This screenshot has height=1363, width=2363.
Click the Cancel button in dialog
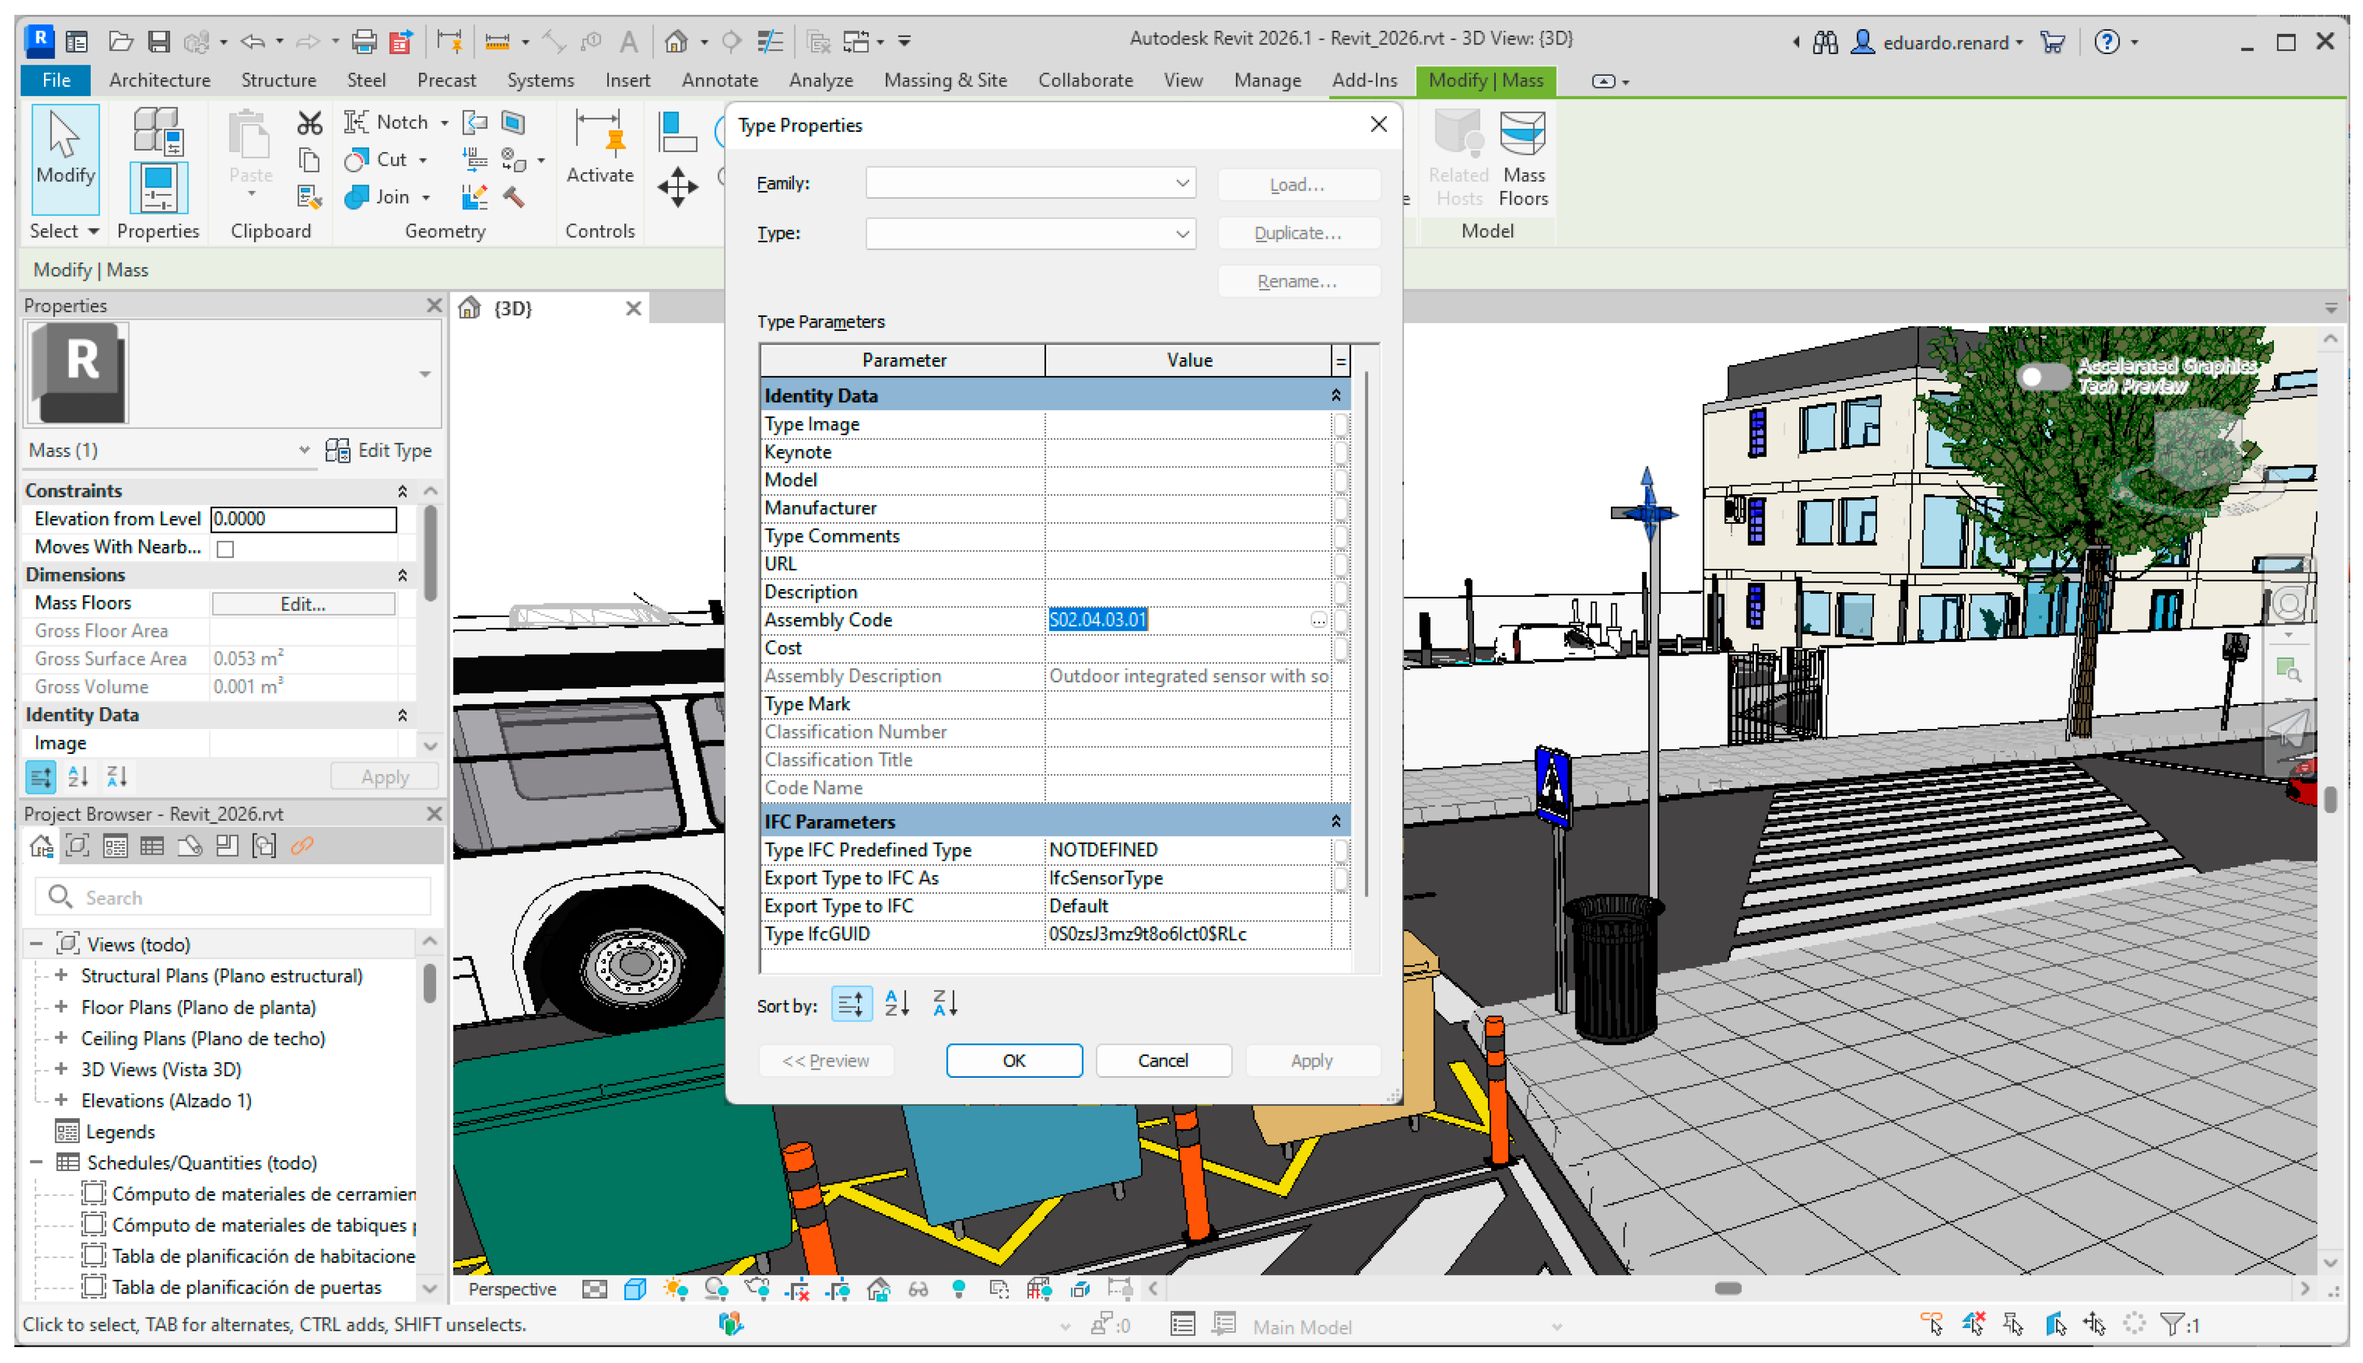[x=1162, y=1060]
